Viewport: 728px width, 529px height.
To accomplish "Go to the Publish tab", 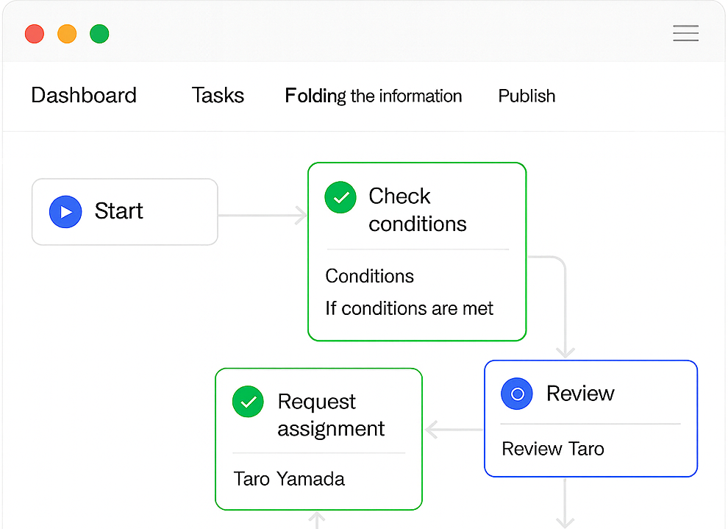I will [527, 96].
